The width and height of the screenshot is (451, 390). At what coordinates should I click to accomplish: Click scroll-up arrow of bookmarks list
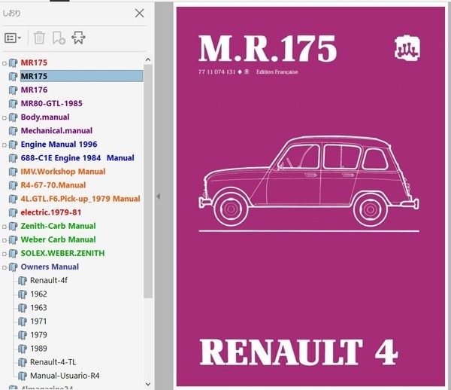pos(148,60)
